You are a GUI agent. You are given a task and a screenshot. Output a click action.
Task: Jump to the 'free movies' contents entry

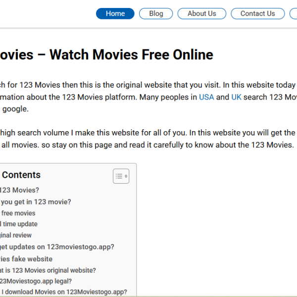(18, 213)
